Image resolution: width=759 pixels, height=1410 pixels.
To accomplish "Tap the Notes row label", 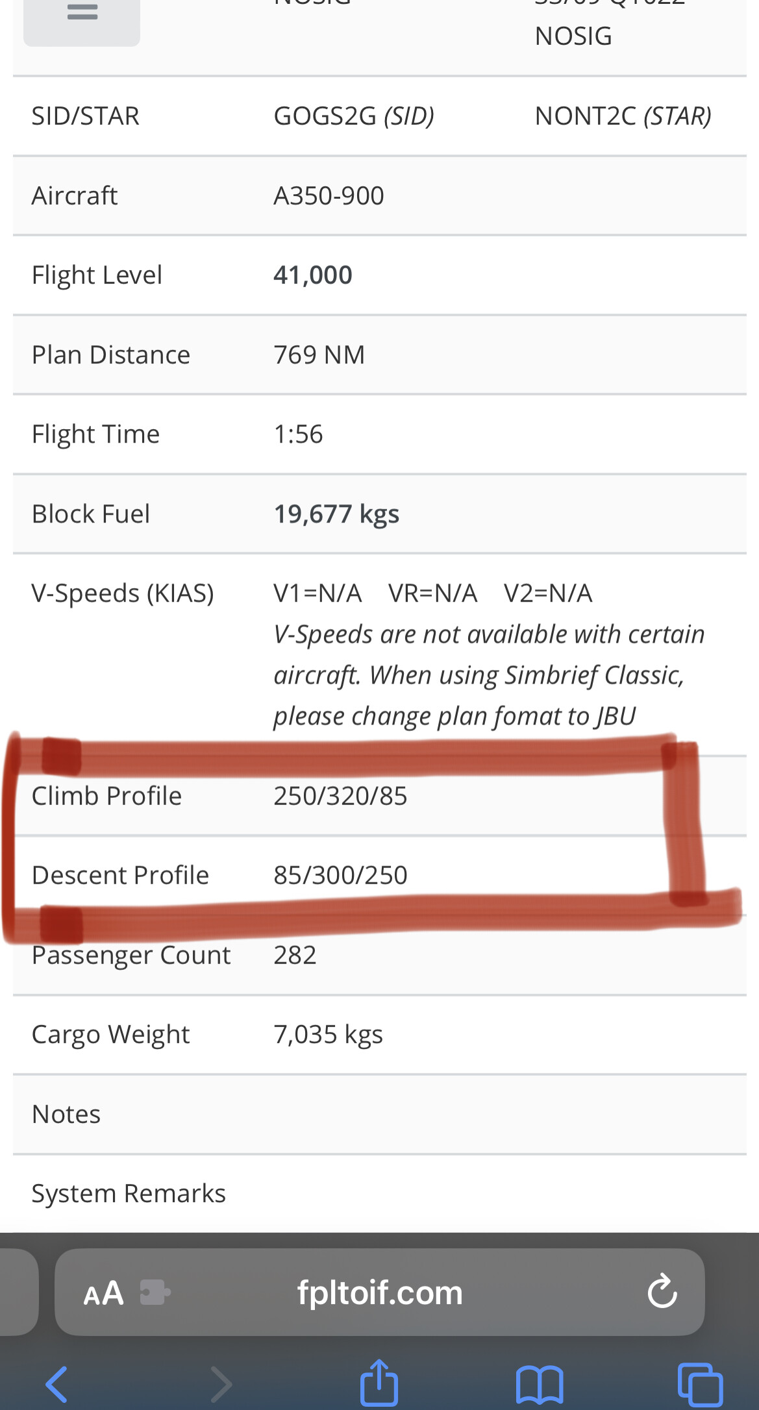I will [66, 1114].
